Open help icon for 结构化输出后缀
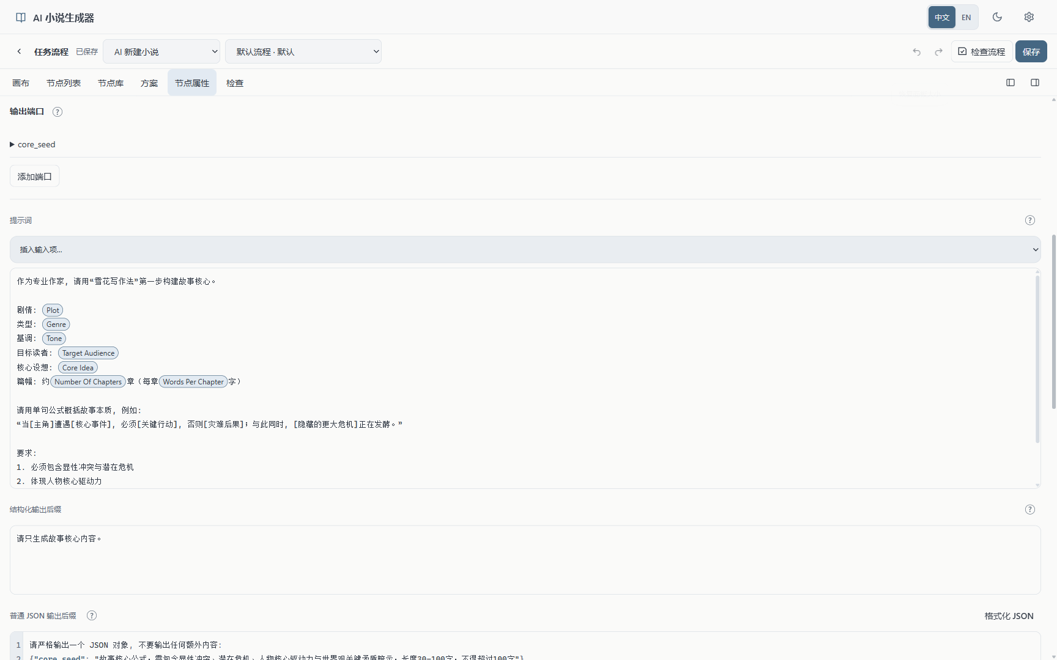The height and width of the screenshot is (660, 1057). [1030, 509]
